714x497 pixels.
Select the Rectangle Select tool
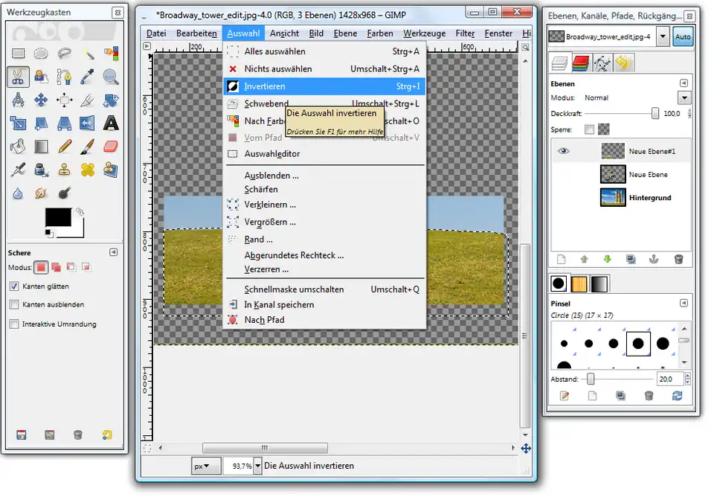pos(19,53)
